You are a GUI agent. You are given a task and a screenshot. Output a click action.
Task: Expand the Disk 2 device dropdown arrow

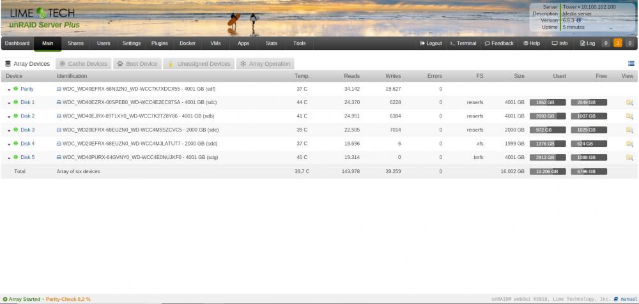tap(9, 116)
